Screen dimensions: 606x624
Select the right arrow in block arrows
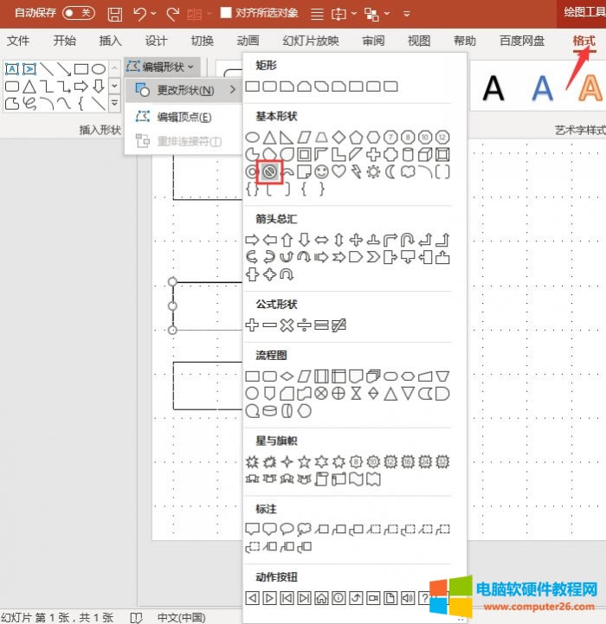253,240
